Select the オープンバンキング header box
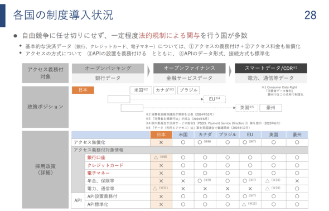The image size is (329, 211). click(x=108, y=68)
